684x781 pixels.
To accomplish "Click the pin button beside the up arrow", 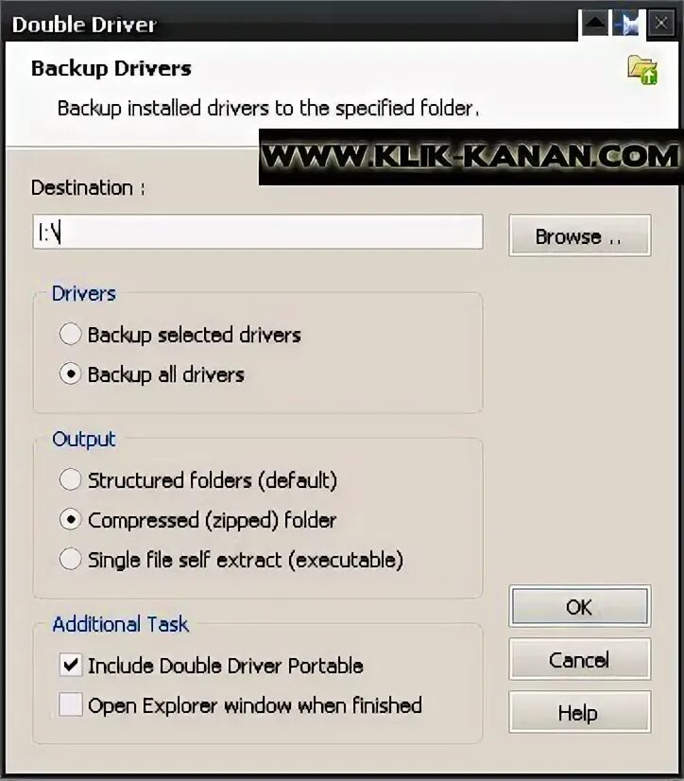I will (x=627, y=24).
